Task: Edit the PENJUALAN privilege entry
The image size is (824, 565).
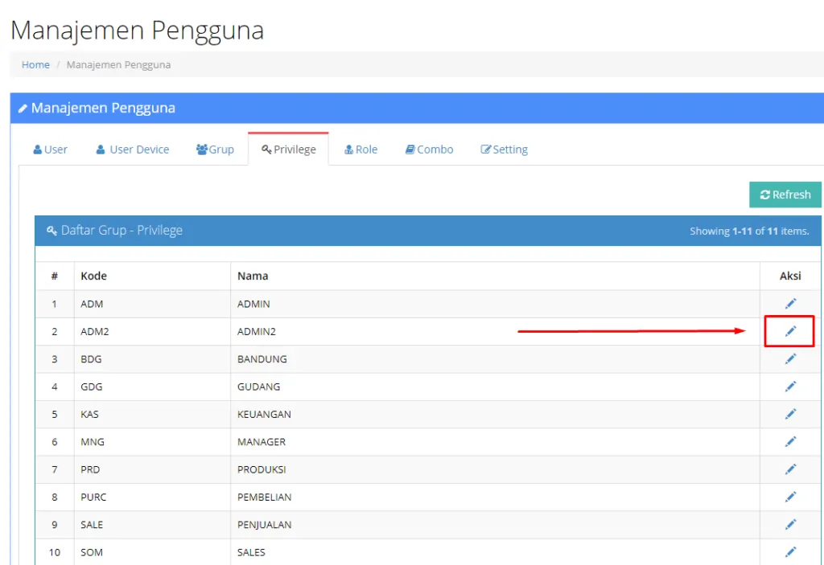Action: click(x=790, y=524)
